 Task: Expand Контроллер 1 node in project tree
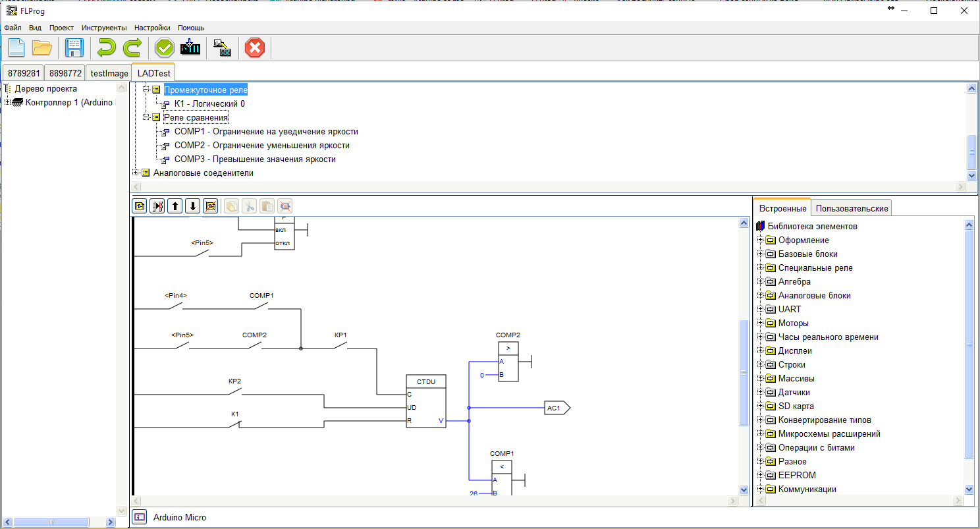7,102
